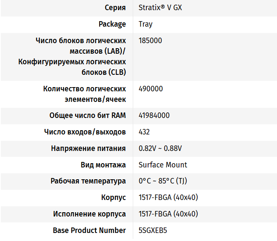Screen dimensions: 277x241
Task: Click the 'Количество логических элементов/ячеек' label
Action: pos(84,94)
